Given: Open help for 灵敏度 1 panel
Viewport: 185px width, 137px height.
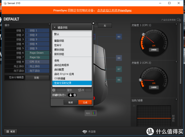Looking at the screenshot, I should pos(176,24).
